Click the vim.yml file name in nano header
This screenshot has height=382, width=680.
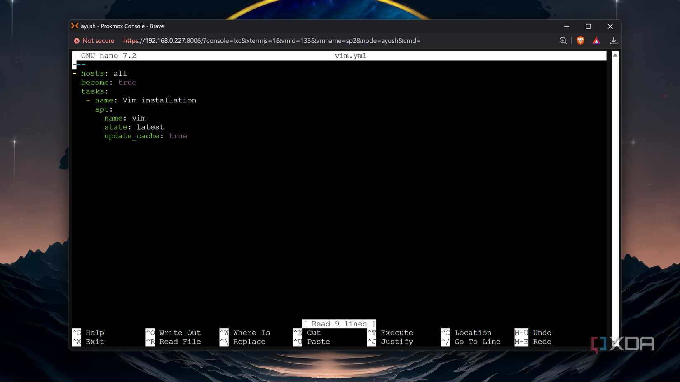351,56
